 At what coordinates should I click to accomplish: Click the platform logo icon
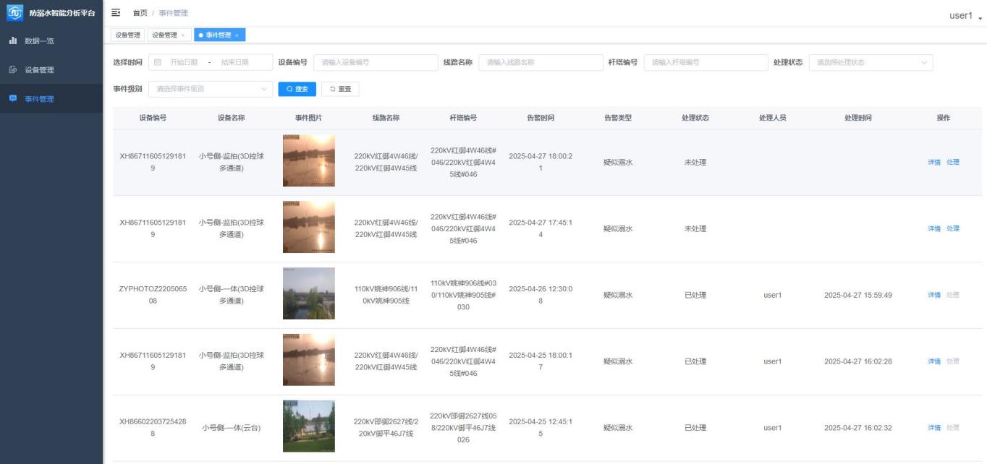coord(15,13)
